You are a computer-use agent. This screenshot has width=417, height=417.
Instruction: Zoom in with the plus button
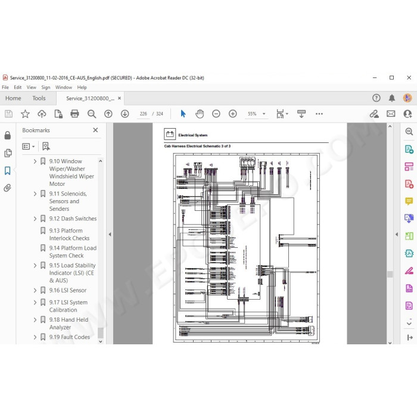tap(233, 114)
